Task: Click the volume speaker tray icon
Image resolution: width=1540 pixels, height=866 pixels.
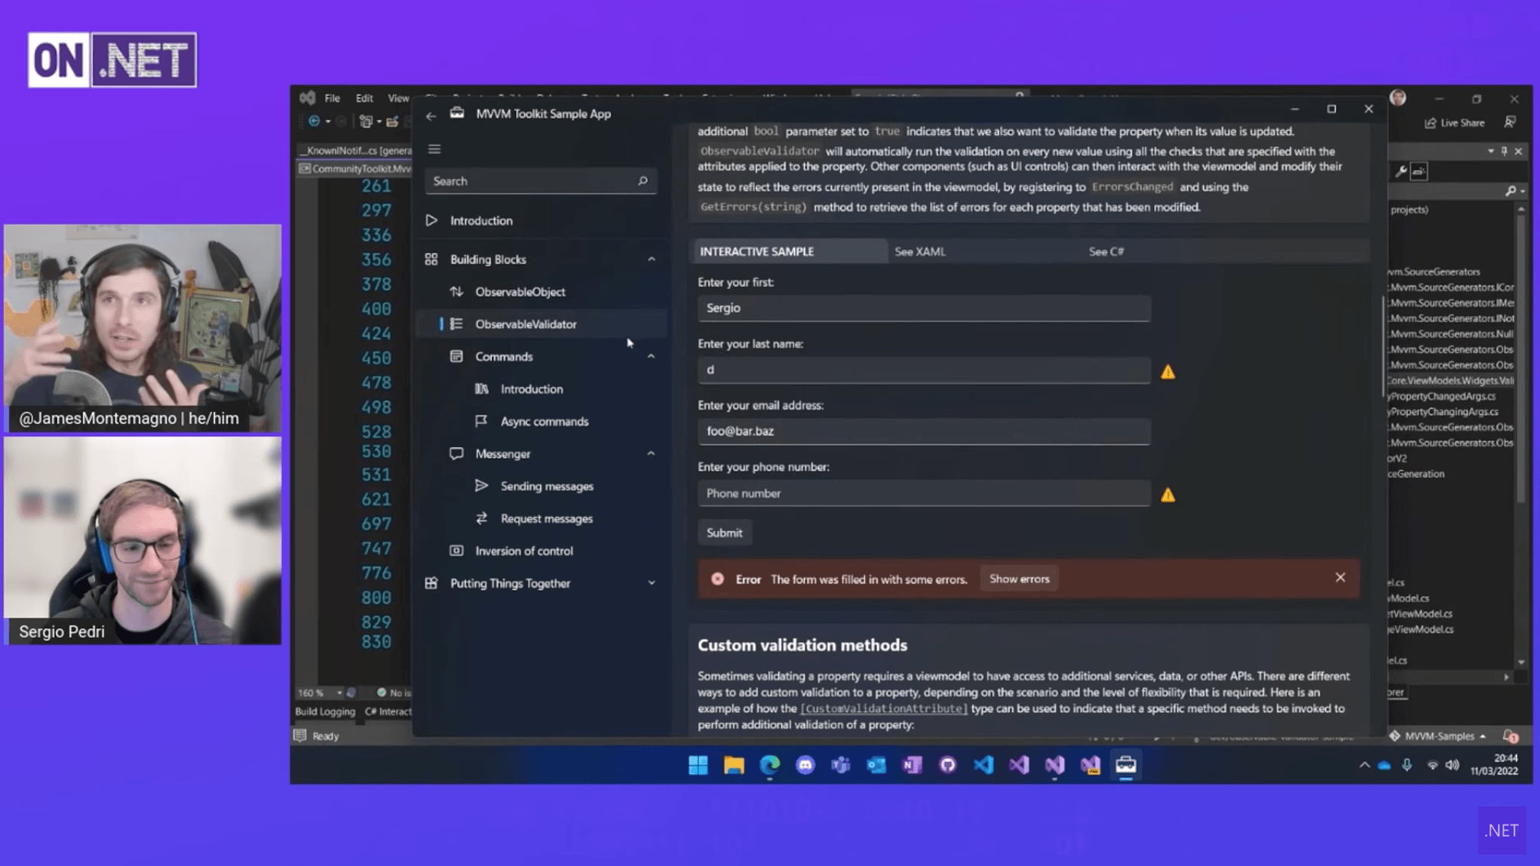Action: pyautogui.click(x=1453, y=766)
